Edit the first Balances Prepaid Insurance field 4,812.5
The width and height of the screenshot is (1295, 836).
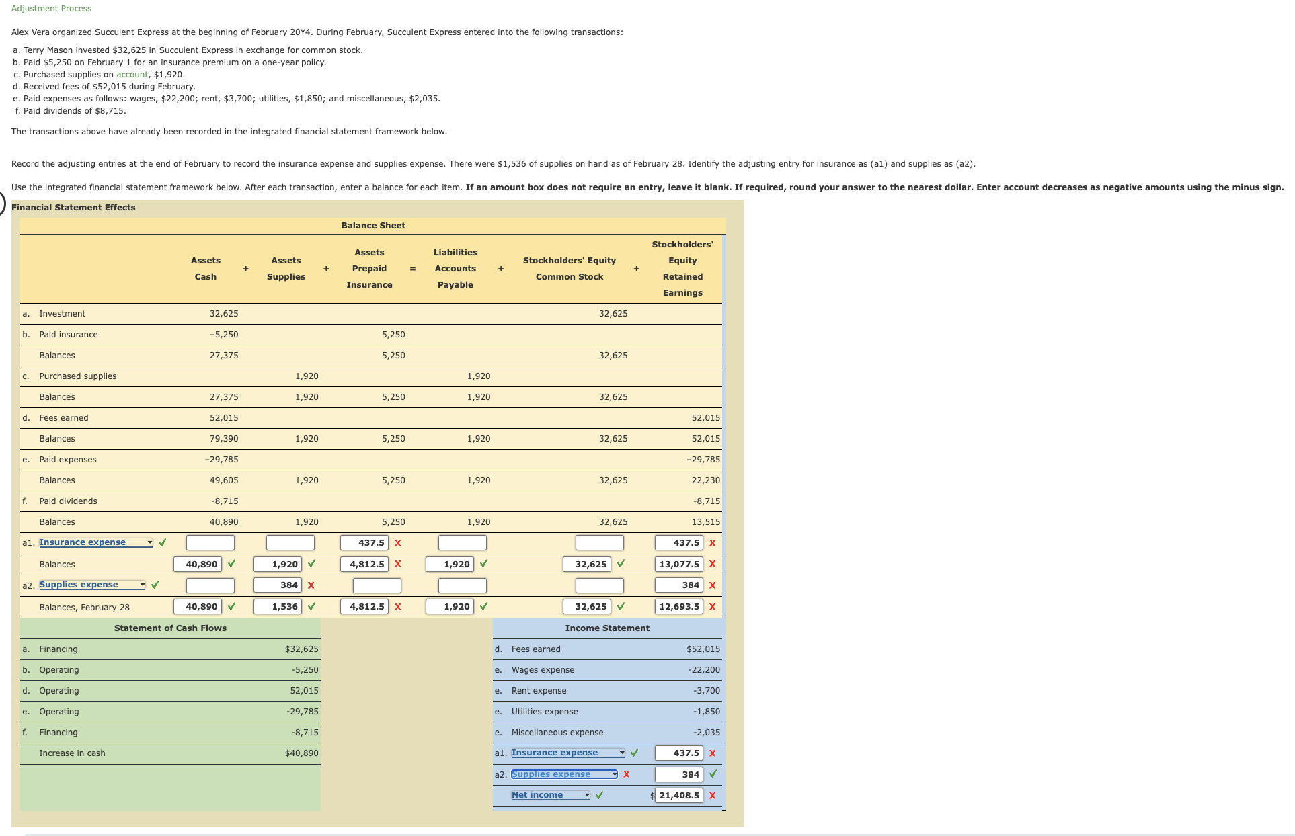tap(364, 565)
